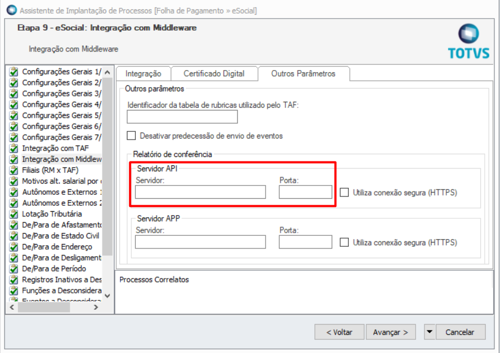Click Porta field under Servidor APP
500x353 pixels.
click(x=306, y=242)
